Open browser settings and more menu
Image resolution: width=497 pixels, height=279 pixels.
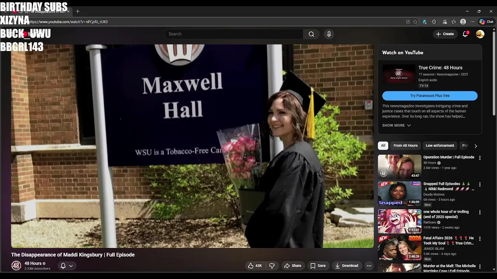(472, 22)
